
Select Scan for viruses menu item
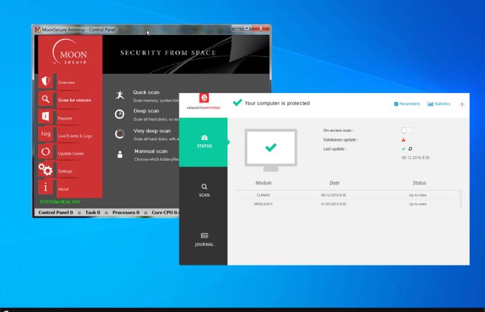tap(75, 101)
